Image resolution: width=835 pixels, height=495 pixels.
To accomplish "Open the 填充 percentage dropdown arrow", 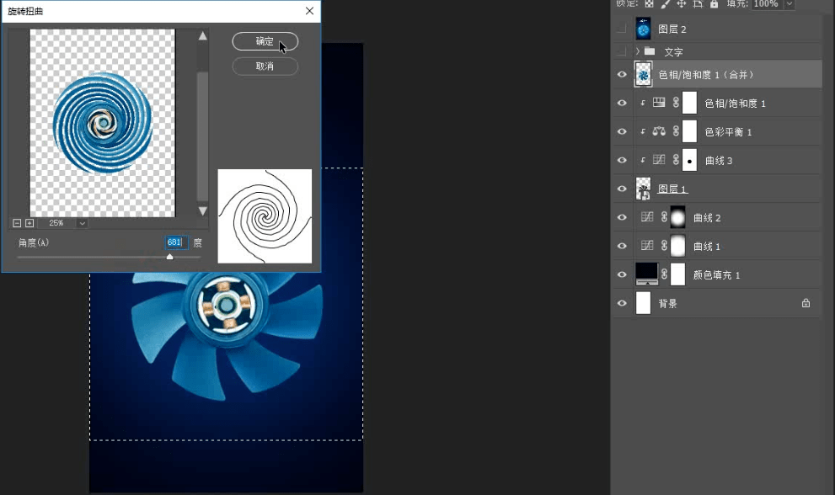I will (x=789, y=4).
